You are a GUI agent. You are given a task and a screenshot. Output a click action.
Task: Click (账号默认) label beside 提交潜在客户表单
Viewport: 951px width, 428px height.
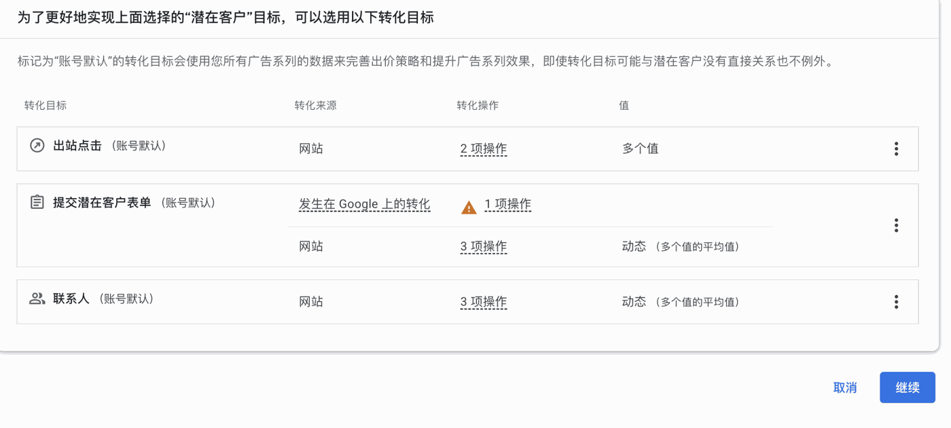(187, 202)
